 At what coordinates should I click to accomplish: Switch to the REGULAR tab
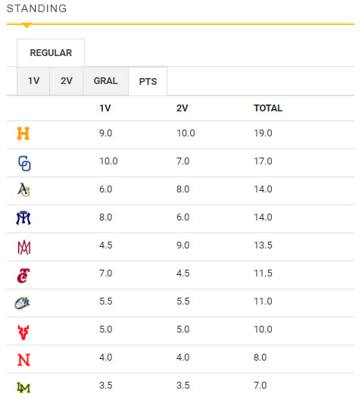pos(51,53)
